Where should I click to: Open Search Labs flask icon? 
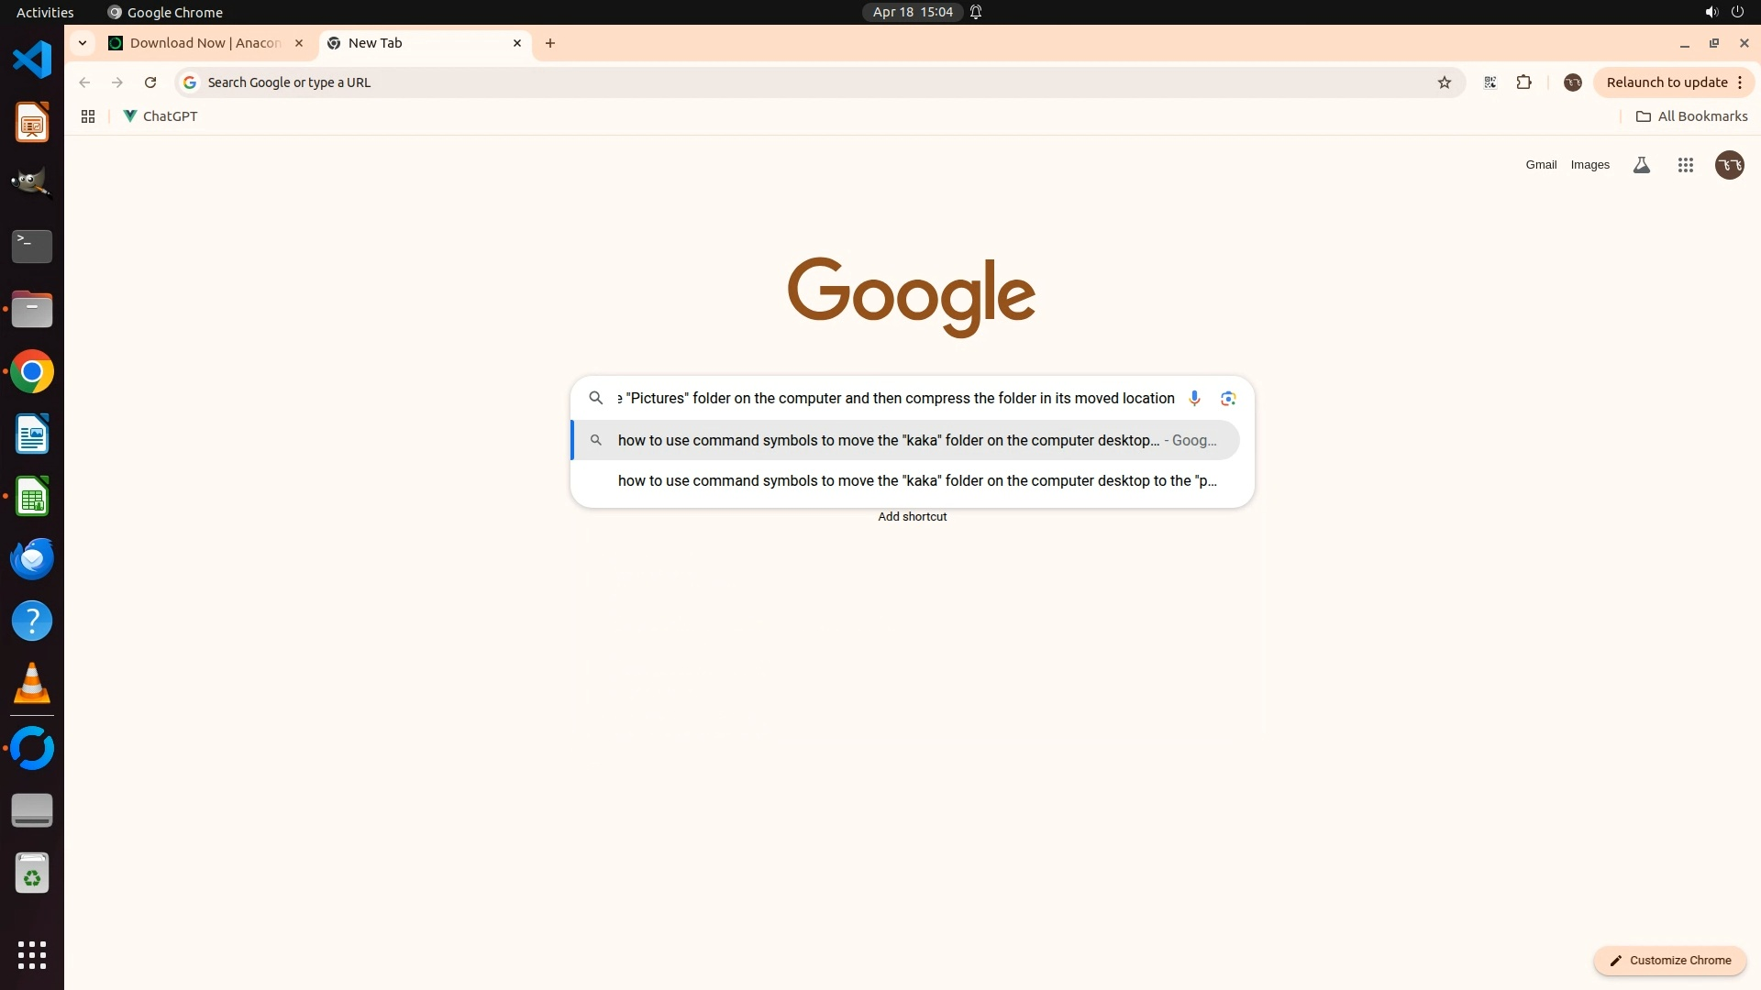[x=1642, y=165]
